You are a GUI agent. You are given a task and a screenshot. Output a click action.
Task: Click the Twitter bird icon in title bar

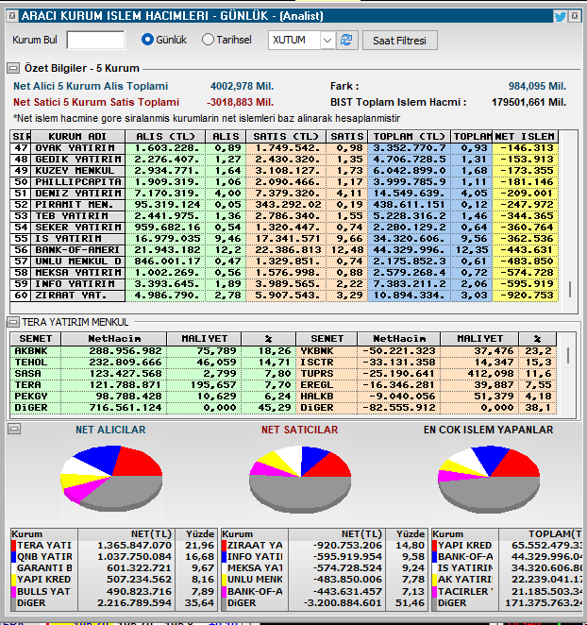[x=560, y=17]
